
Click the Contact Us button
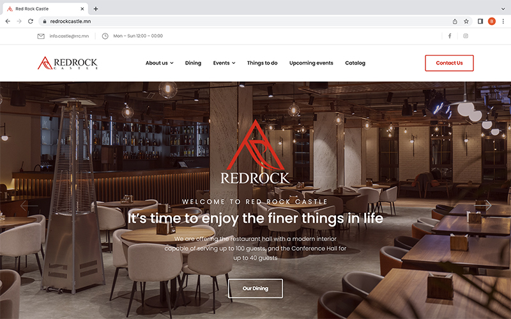coord(449,63)
